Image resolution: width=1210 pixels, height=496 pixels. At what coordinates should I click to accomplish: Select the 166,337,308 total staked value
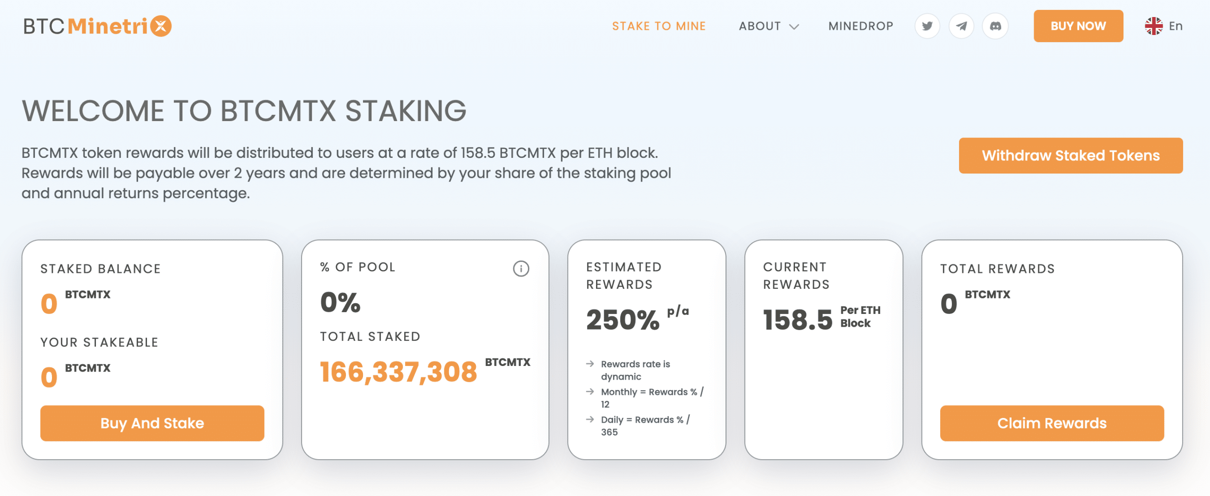398,372
